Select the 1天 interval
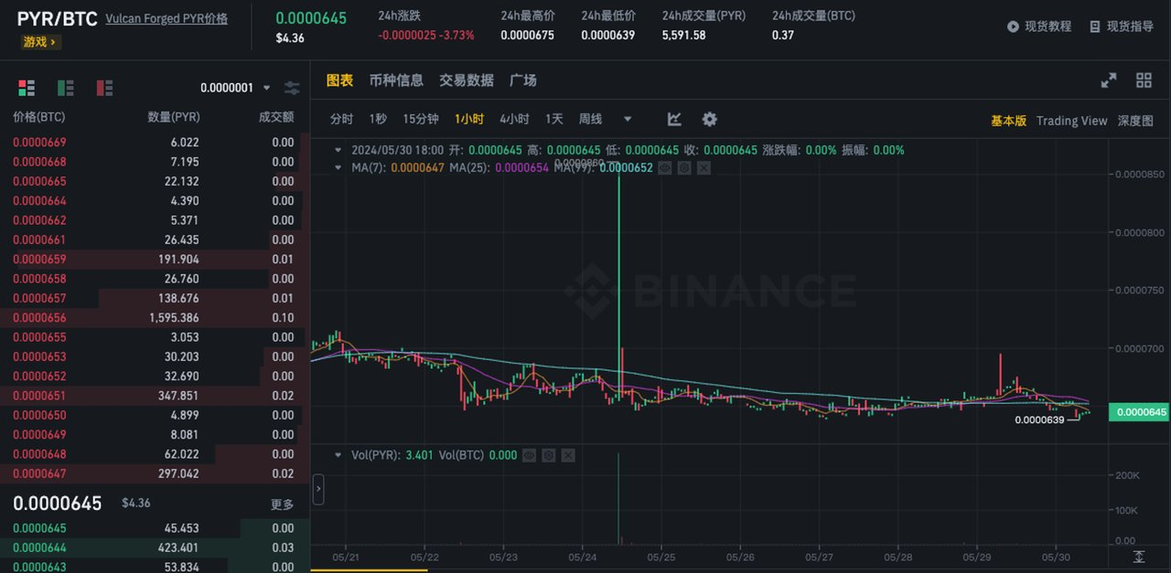The image size is (1171, 573). click(x=554, y=119)
